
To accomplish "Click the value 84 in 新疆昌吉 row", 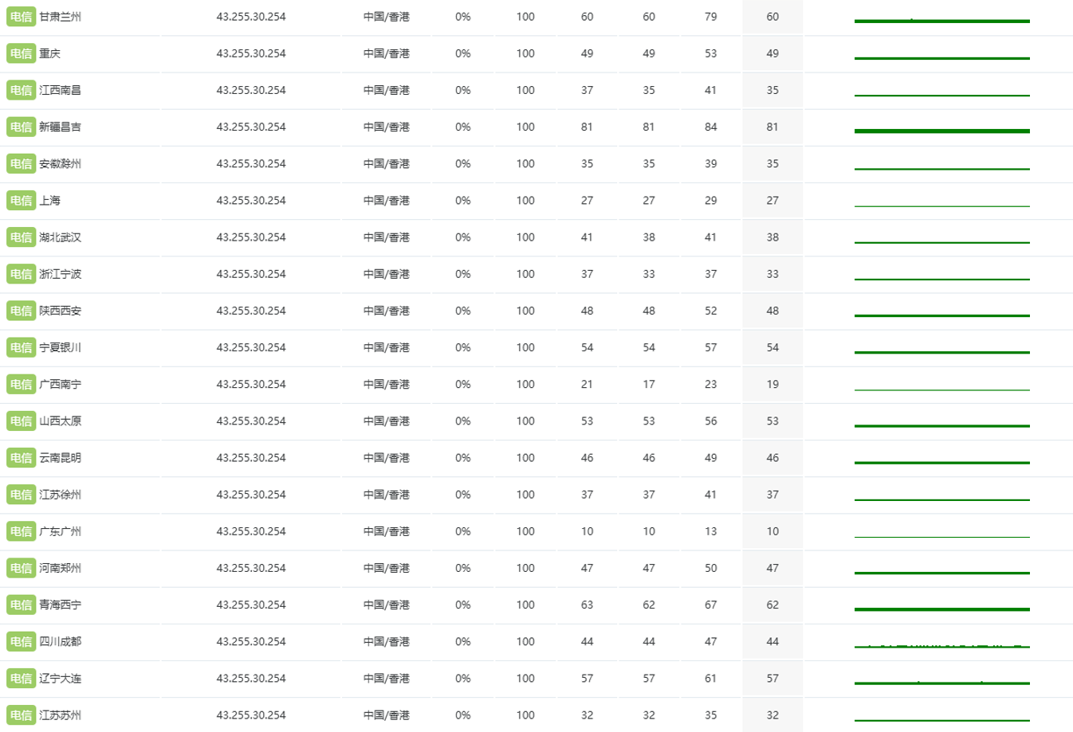I will point(711,127).
